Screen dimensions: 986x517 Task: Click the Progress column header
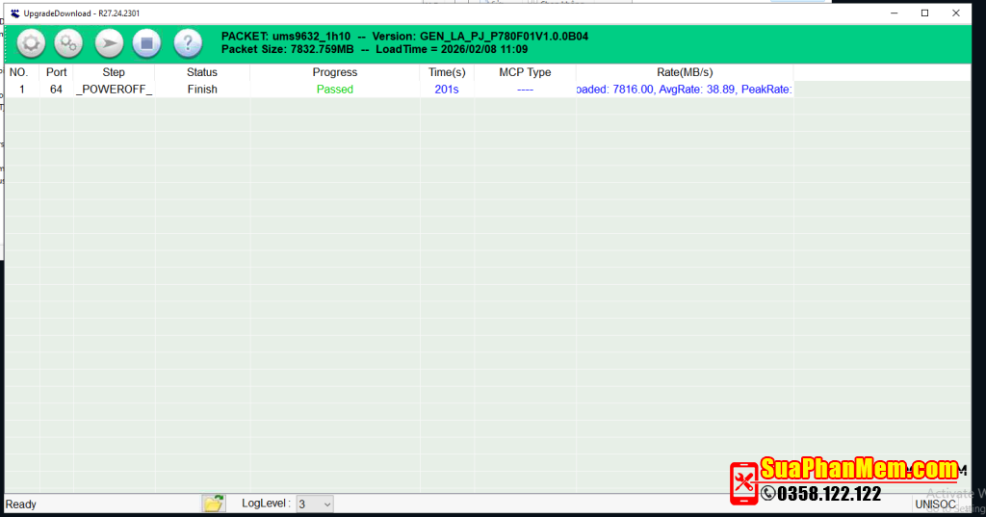(x=334, y=72)
